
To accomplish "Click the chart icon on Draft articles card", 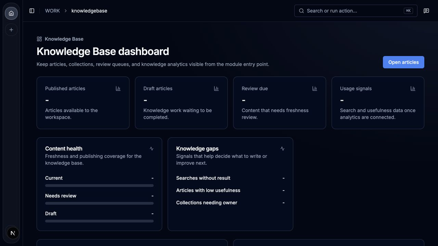I will [x=216, y=88].
